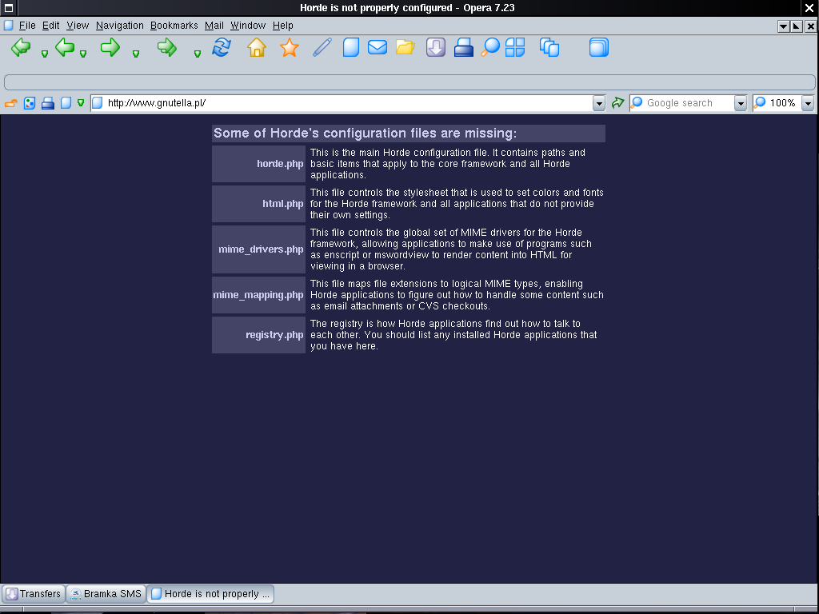Click the pencil icon in the toolbar
This screenshot has height=614, width=819.
coord(322,48)
